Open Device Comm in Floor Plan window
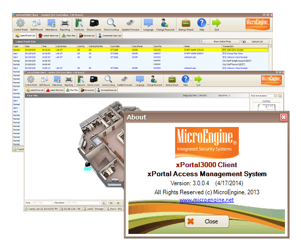 [93, 81]
